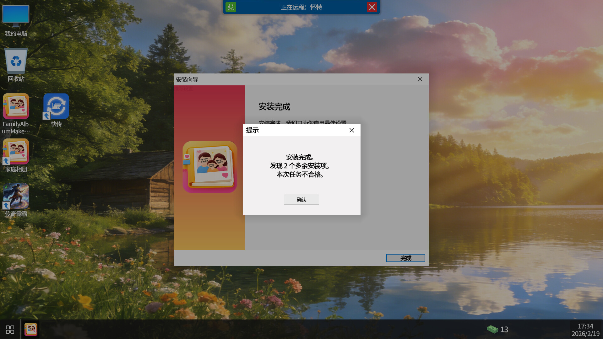
Task: Open the 家庭相册 desktop shortcut
Action: coord(16,152)
